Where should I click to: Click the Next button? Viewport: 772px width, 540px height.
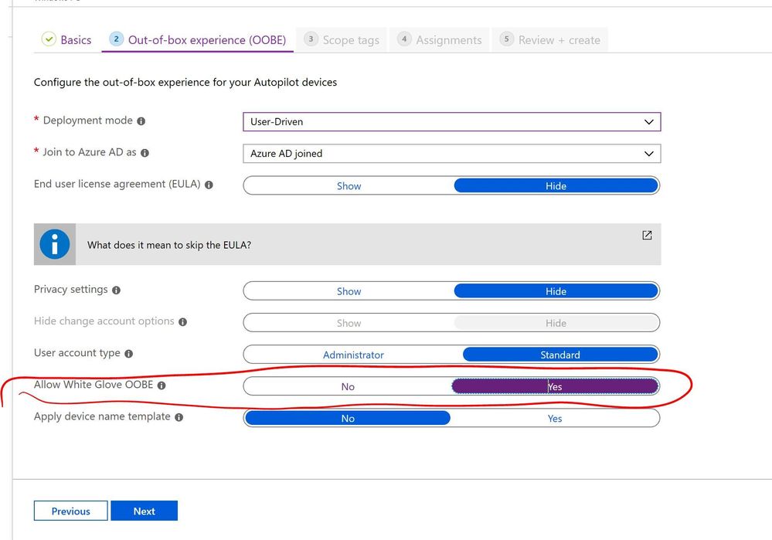[144, 511]
